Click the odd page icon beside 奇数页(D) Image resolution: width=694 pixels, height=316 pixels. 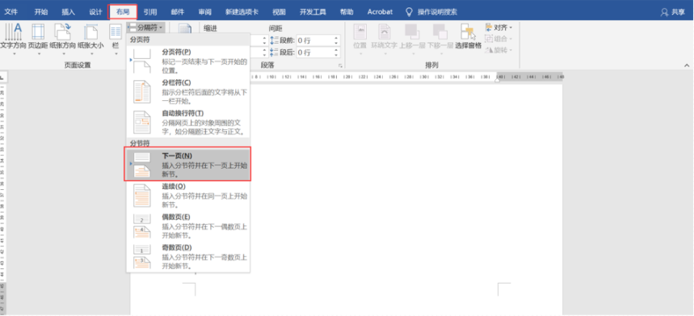[142, 257]
